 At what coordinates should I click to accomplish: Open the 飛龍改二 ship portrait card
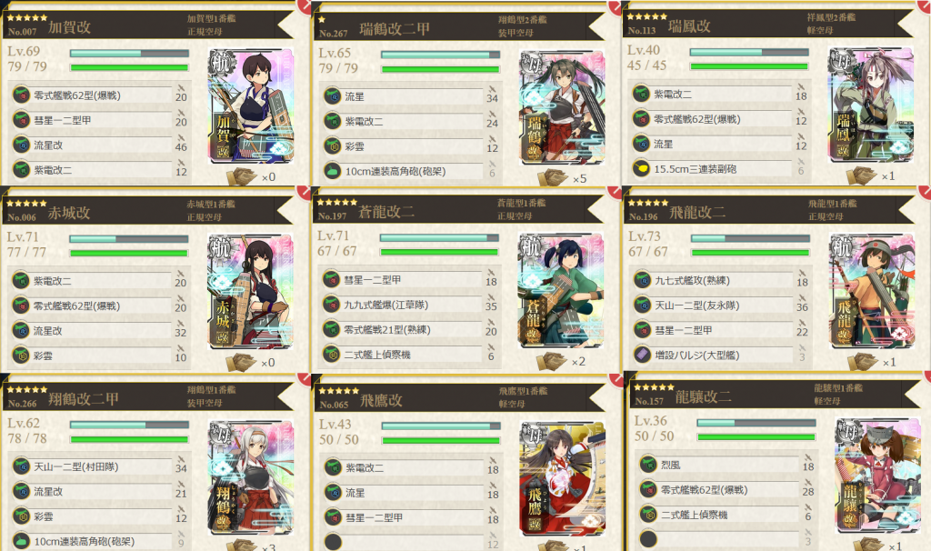(872, 291)
